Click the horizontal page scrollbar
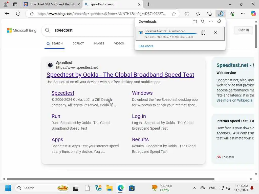The height and width of the screenshot is (194, 259). [x=111, y=179]
